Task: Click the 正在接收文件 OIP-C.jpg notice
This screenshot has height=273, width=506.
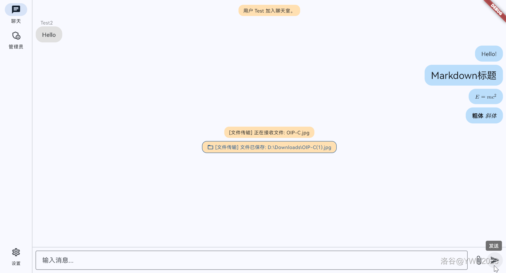Action: coord(269,133)
